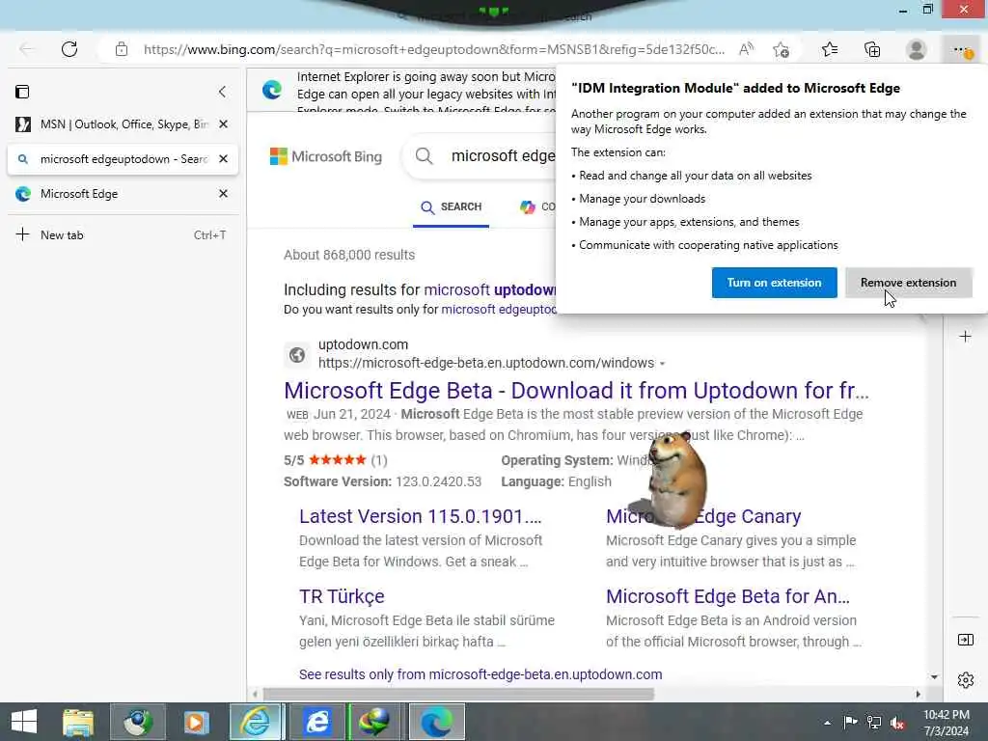Click the horizontal scrollbar right arrow

pyautogui.click(x=919, y=694)
